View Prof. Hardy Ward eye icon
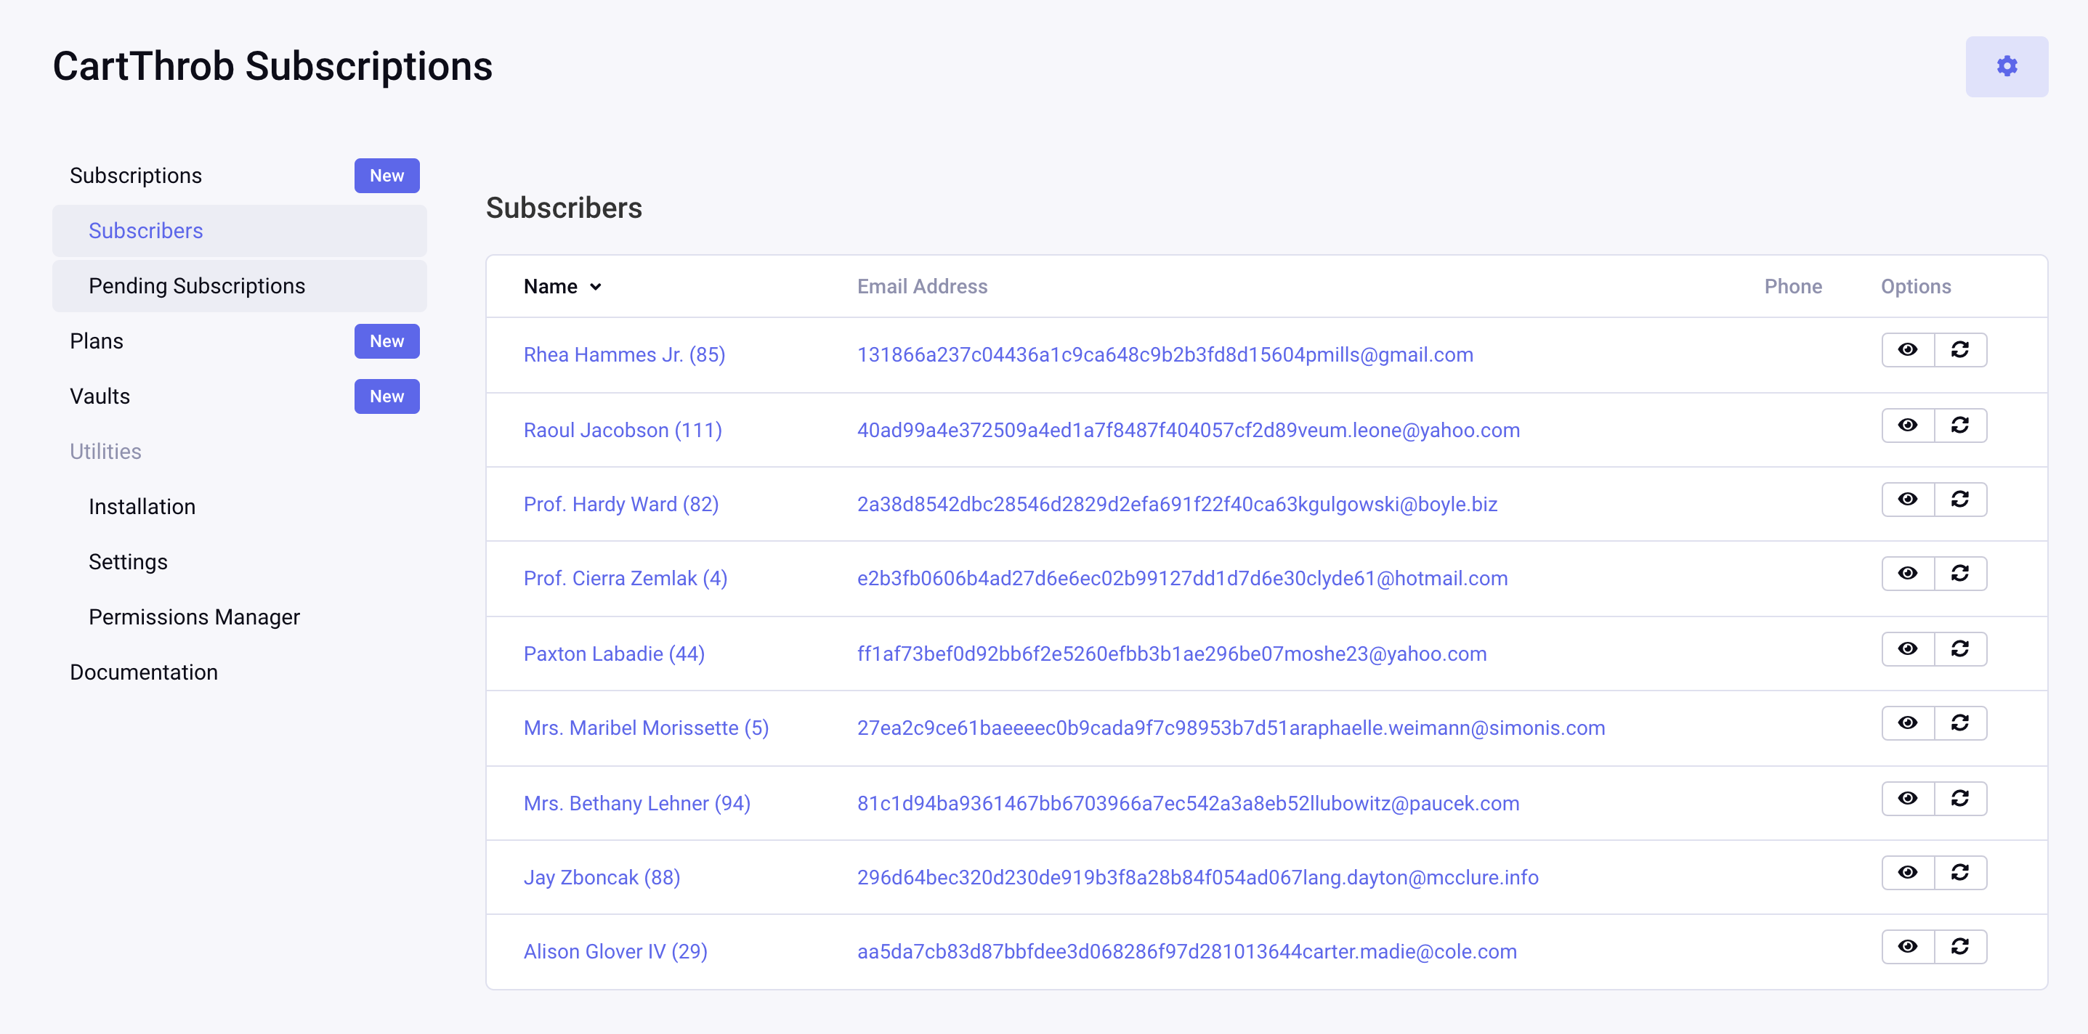Viewport: 2088px width, 1034px height. (1907, 499)
